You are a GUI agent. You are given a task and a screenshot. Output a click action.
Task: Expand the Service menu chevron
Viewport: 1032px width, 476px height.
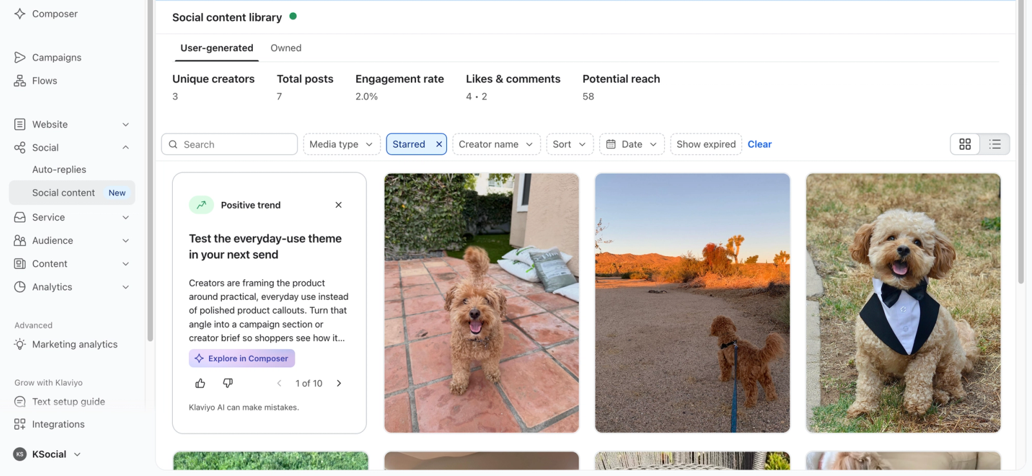(126, 217)
